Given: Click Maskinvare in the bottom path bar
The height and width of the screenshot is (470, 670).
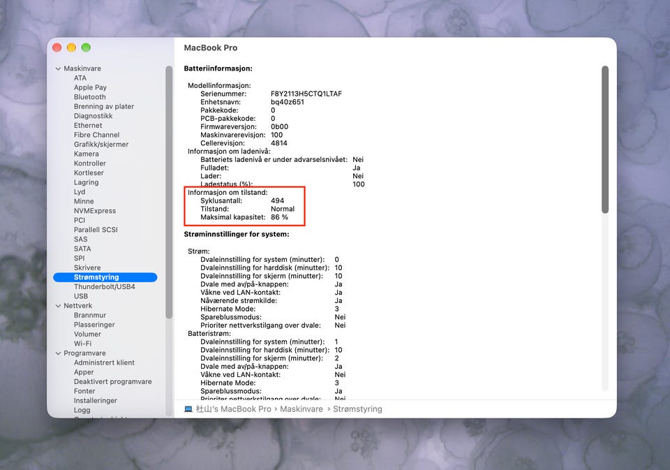Looking at the screenshot, I should [301, 409].
